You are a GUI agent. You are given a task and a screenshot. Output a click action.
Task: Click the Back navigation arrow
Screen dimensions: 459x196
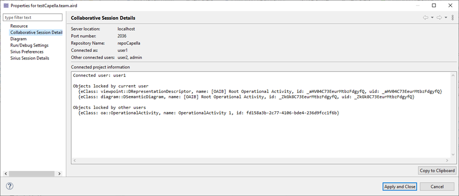[x=425, y=18]
